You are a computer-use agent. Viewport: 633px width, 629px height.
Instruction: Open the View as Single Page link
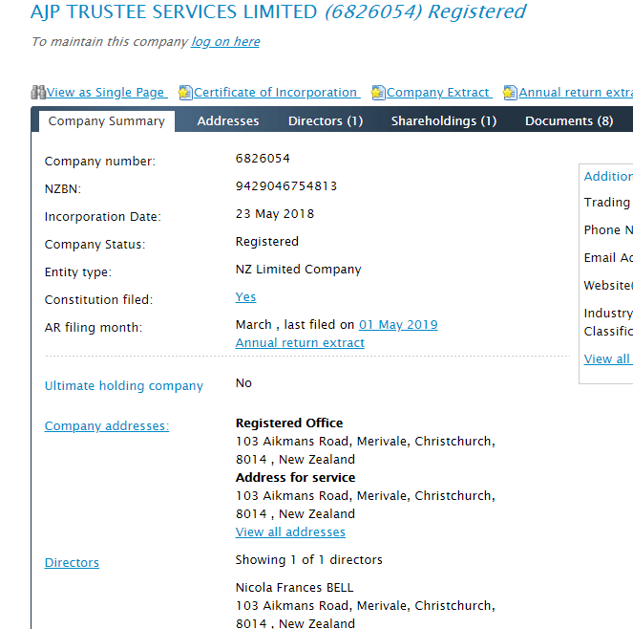point(106,93)
